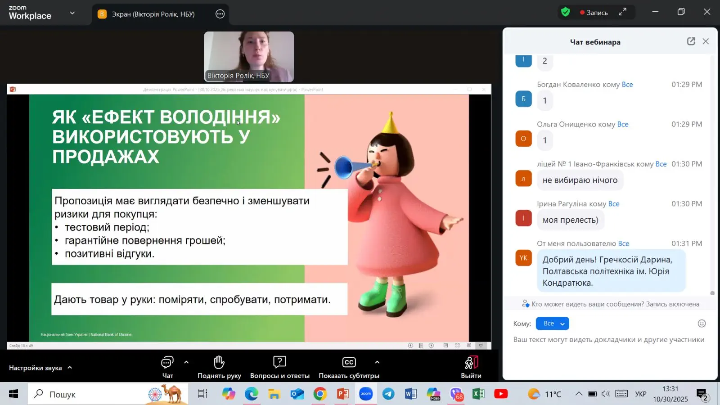Screen dimensions: 720x405
Task: Open the emoji picker in chat
Action: [x=701, y=324]
